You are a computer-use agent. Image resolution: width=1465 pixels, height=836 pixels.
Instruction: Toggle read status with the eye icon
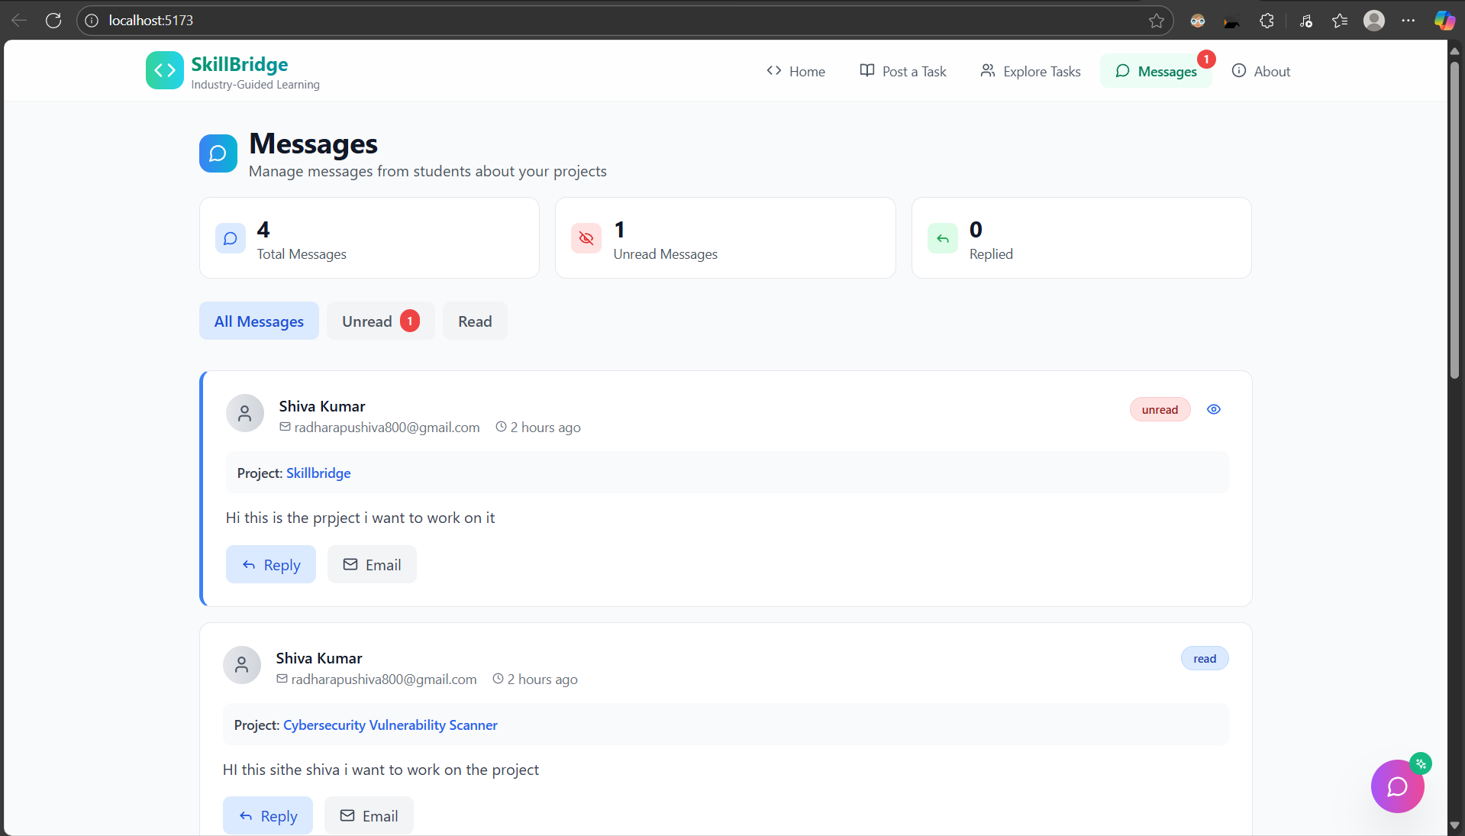1213,409
